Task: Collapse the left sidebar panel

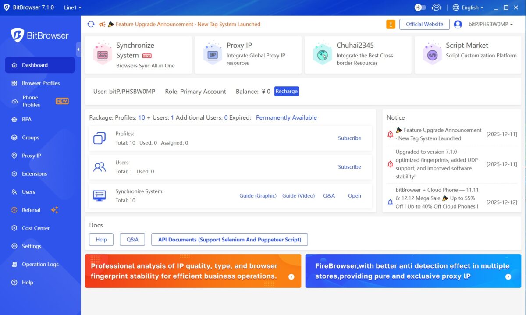Action: click(x=78, y=50)
